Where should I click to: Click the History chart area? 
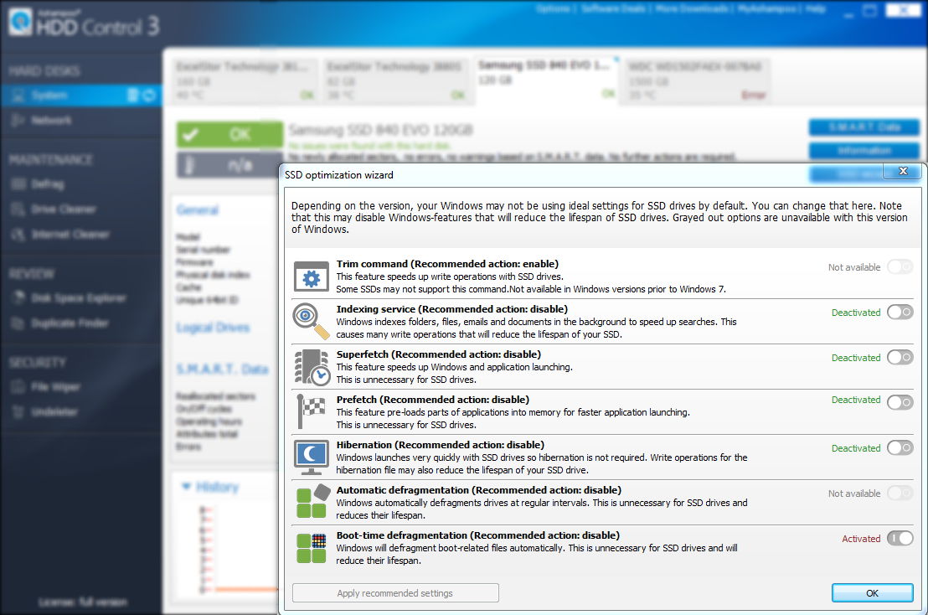point(238,550)
